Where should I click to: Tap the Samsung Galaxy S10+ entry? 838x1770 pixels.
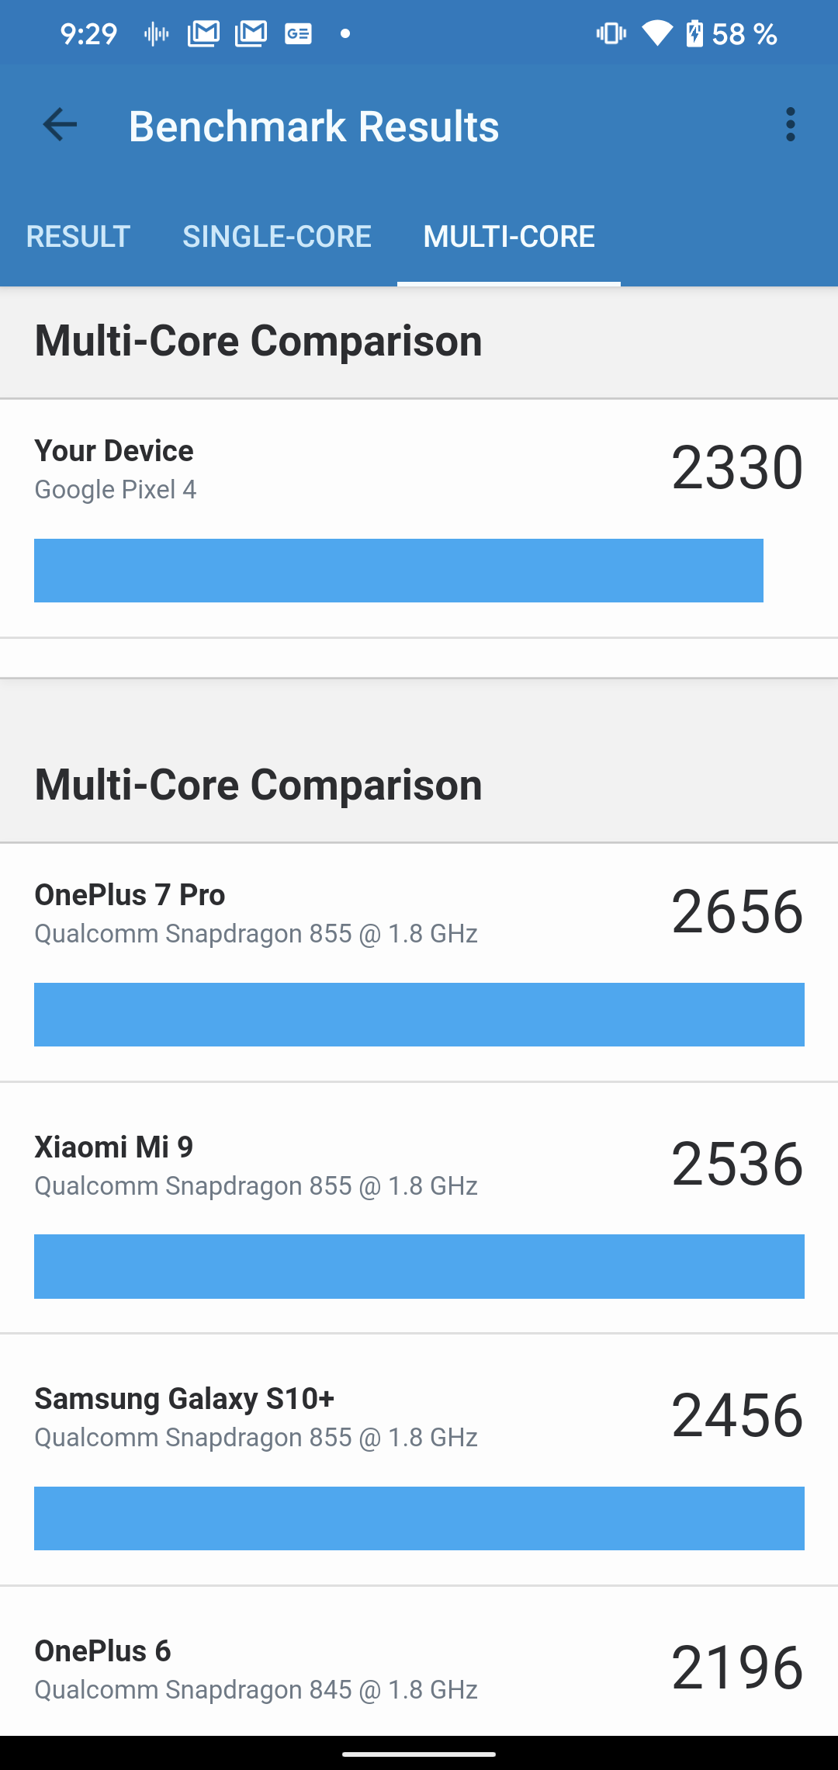(x=419, y=1418)
